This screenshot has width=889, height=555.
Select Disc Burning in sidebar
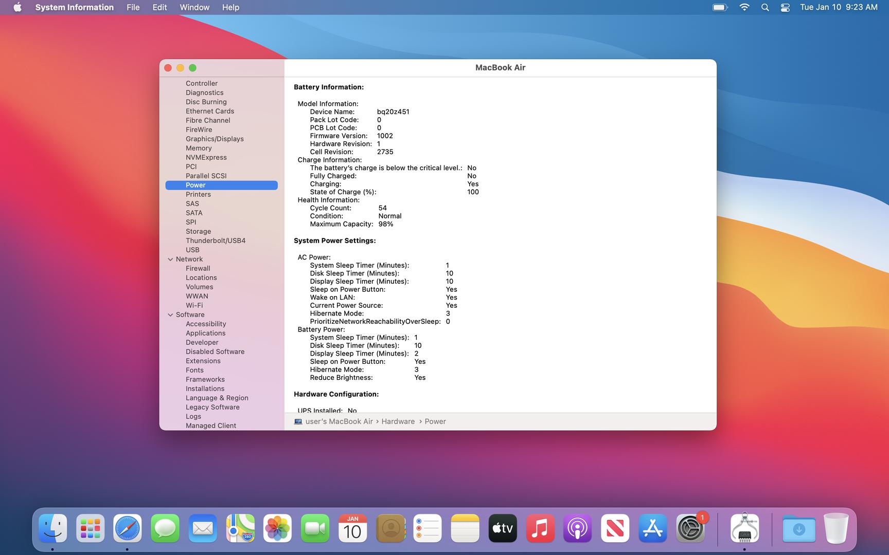pyautogui.click(x=206, y=102)
